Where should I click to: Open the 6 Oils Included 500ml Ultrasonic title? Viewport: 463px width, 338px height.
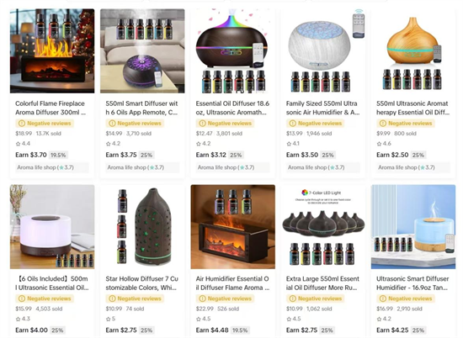coord(52,283)
